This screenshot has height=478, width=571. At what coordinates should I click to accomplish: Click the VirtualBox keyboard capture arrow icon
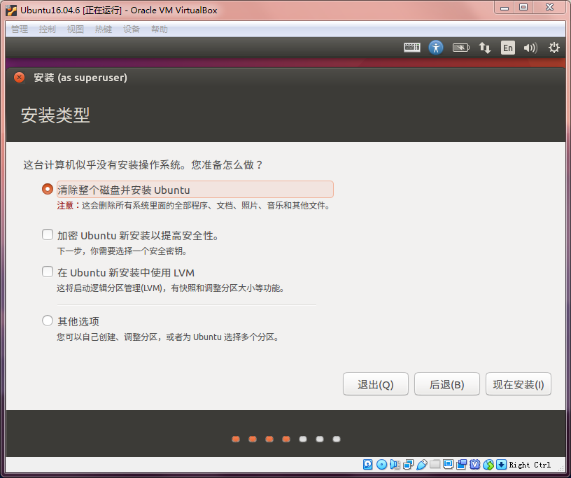click(502, 465)
